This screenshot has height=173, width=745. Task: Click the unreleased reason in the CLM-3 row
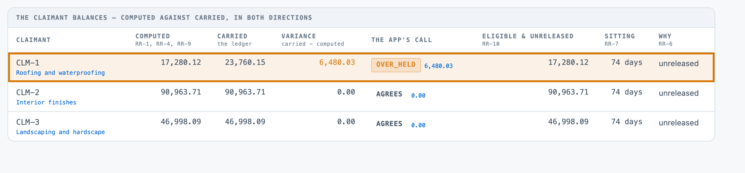679,123
